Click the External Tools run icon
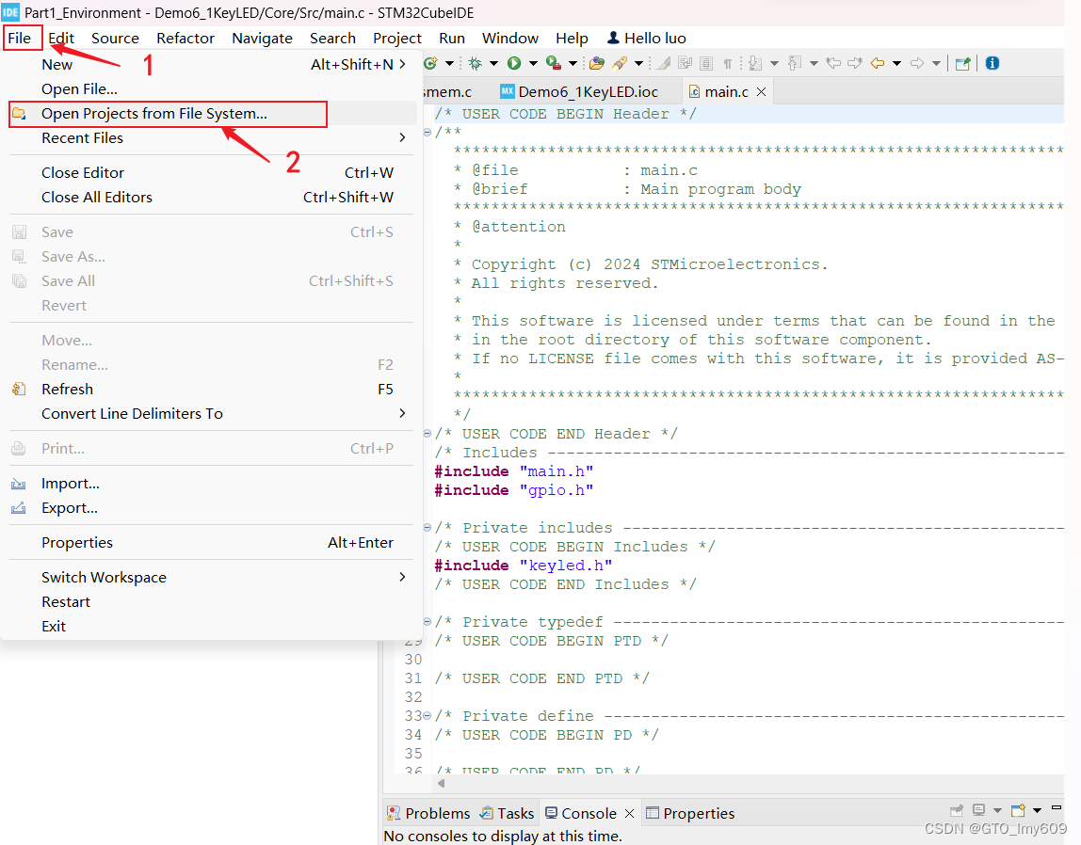Screen dimensions: 1081x845 point(554,62)
